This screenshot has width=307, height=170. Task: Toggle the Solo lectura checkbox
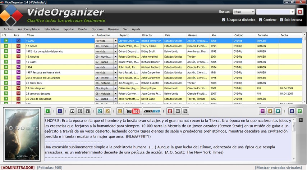[x=281, y=20]
